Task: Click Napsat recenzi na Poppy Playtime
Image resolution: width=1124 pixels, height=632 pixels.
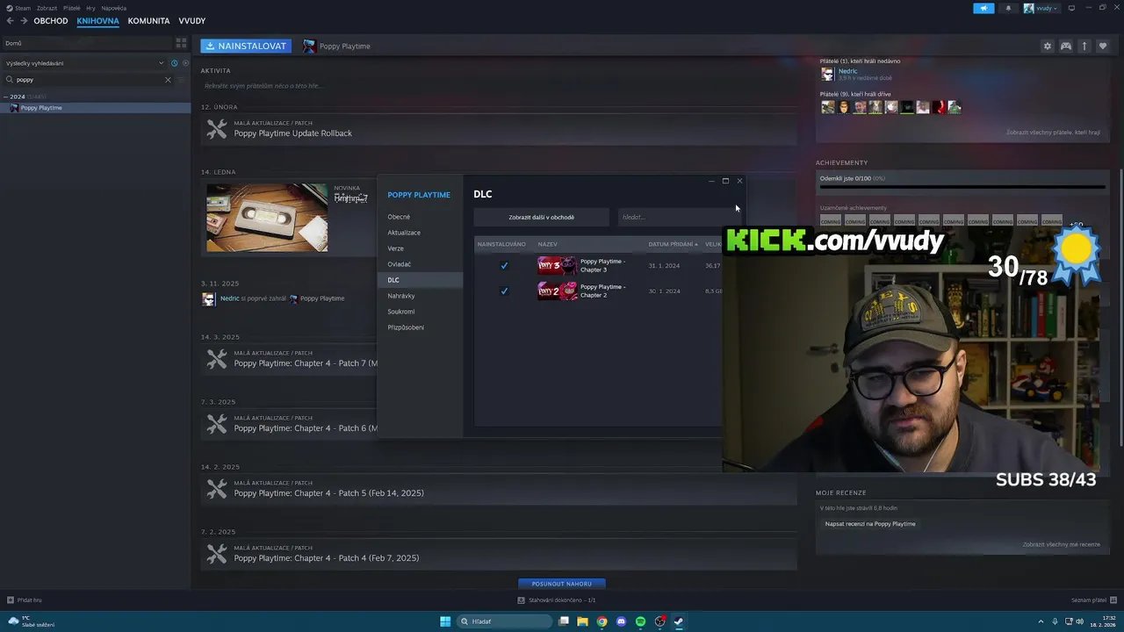Action: (870, 524)
